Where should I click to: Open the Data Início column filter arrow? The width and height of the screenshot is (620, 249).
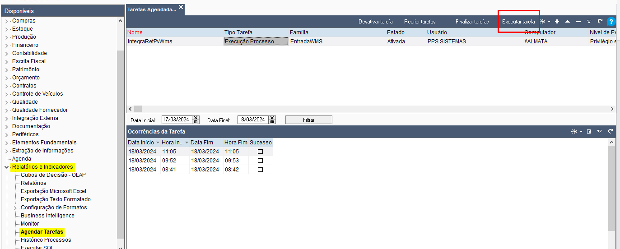[x=158, y=143]
